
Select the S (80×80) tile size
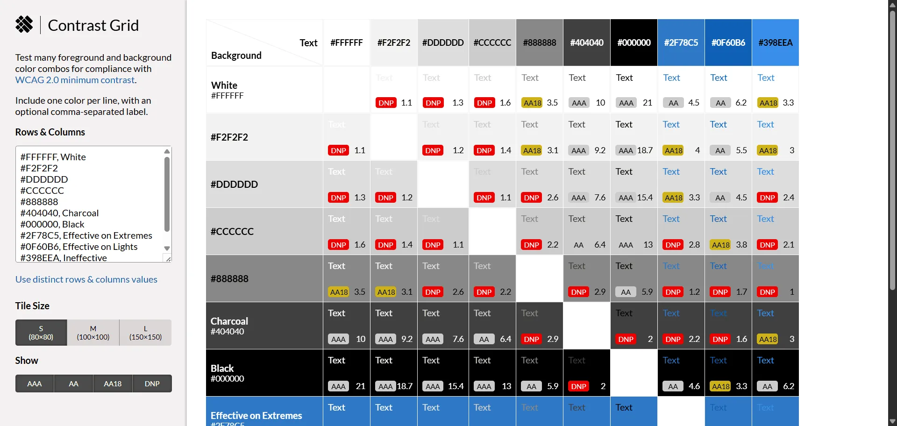tap(41, 332)
